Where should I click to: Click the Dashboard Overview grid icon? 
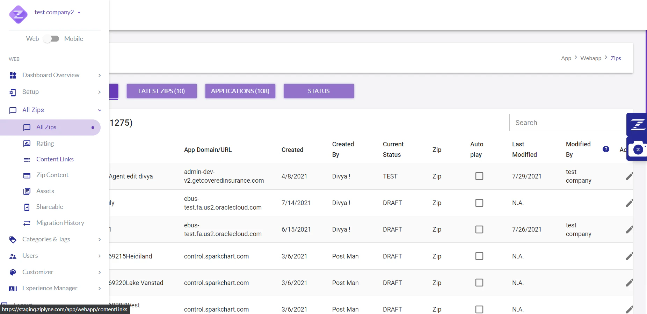[13, 75]
